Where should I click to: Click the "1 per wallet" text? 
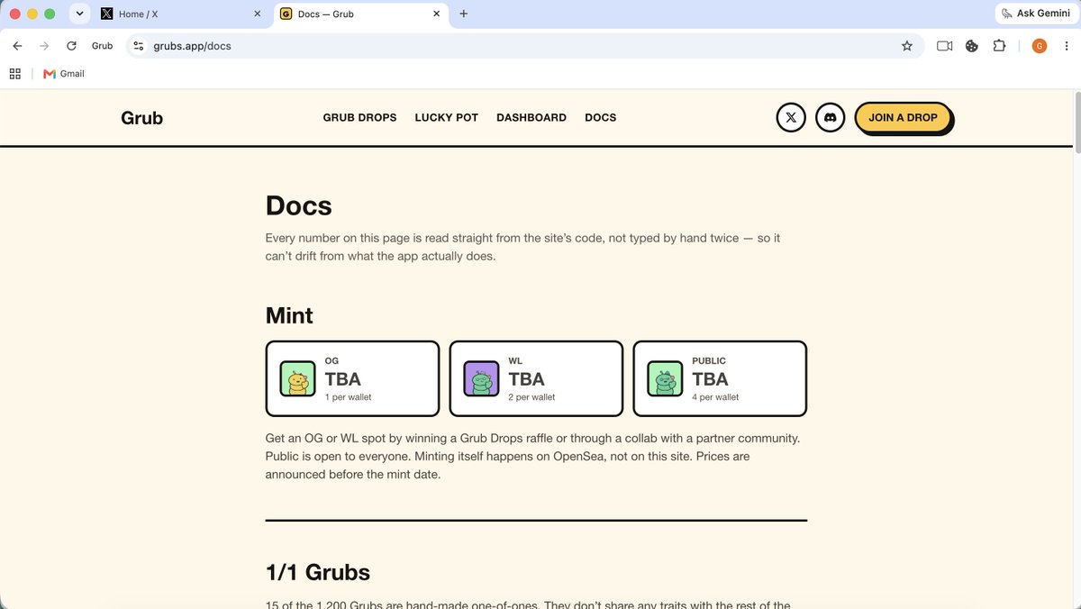pyautogui.click(x=348, y=397)
